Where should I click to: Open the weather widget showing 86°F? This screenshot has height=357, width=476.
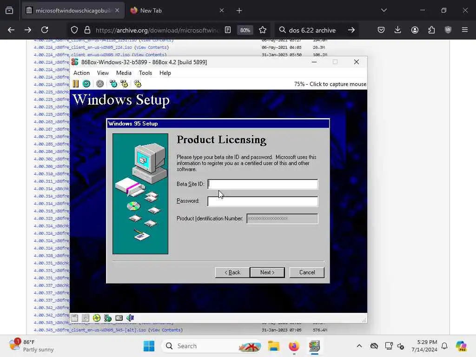point(31,346)
